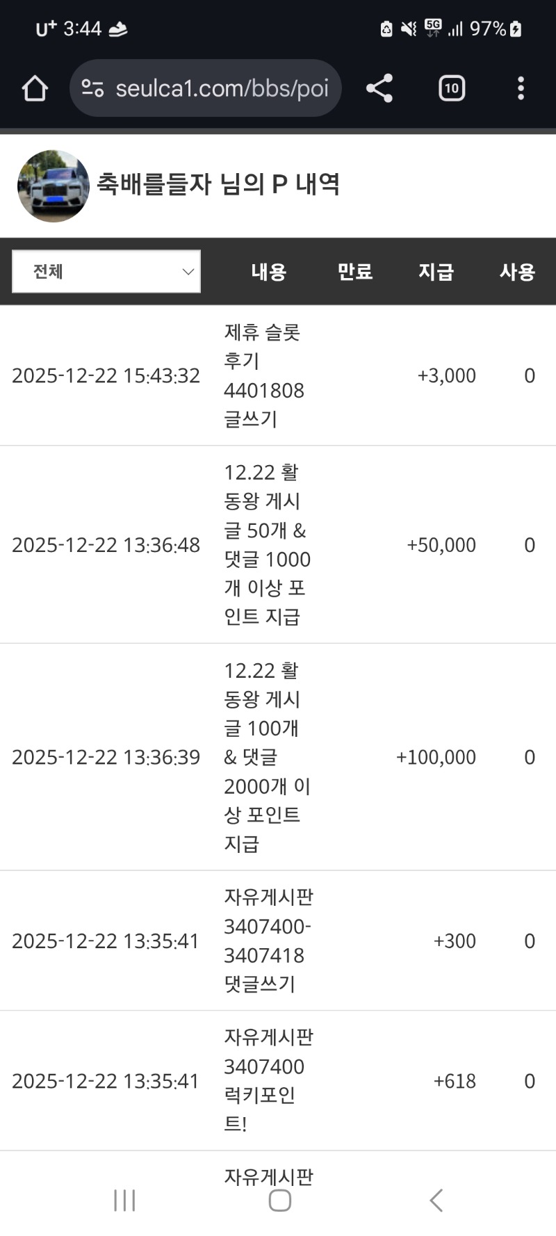This screenshot has height=1236, width=556.
Task: Open the 전체 filter dropdown
Action: tap(106, 271)
